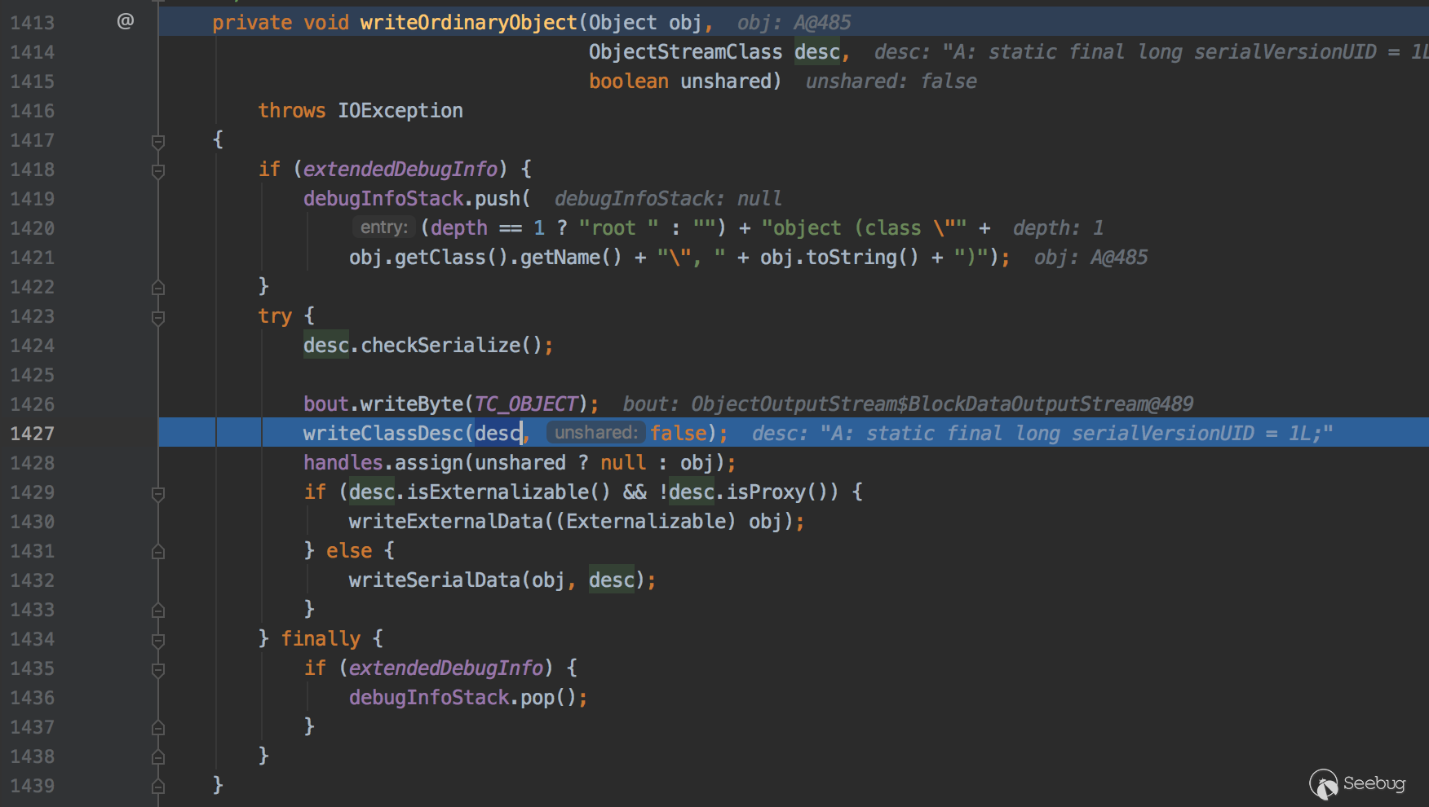This screenshot has height=807, width=1429.
Task: Click line number 1419 in the gutter
Action: click(x=33, y=199)
